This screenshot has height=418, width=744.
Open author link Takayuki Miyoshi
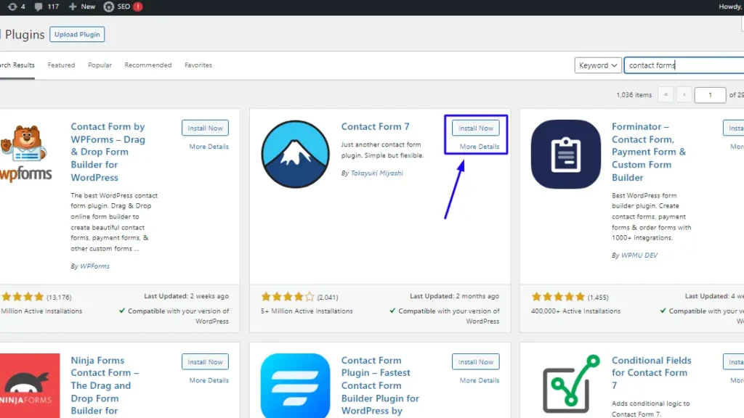tap(377, 173)
